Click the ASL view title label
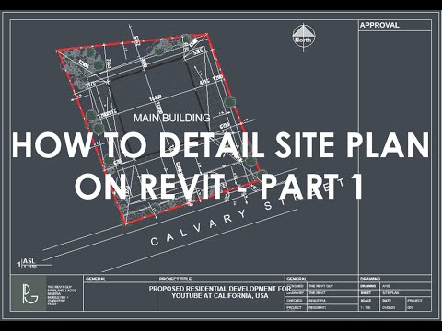This screenshot has height=331, width=442. (x=29, y=261)
